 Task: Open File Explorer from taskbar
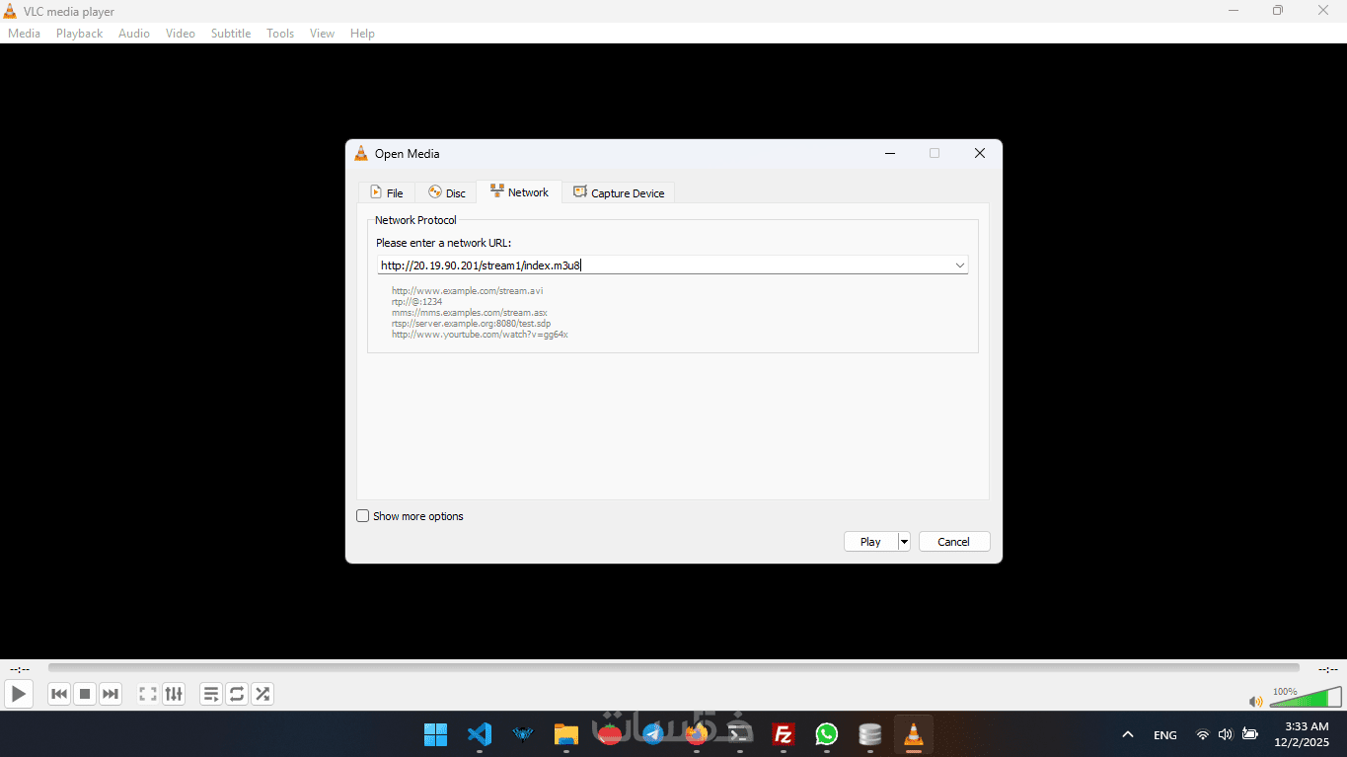(x=565, y=734)
